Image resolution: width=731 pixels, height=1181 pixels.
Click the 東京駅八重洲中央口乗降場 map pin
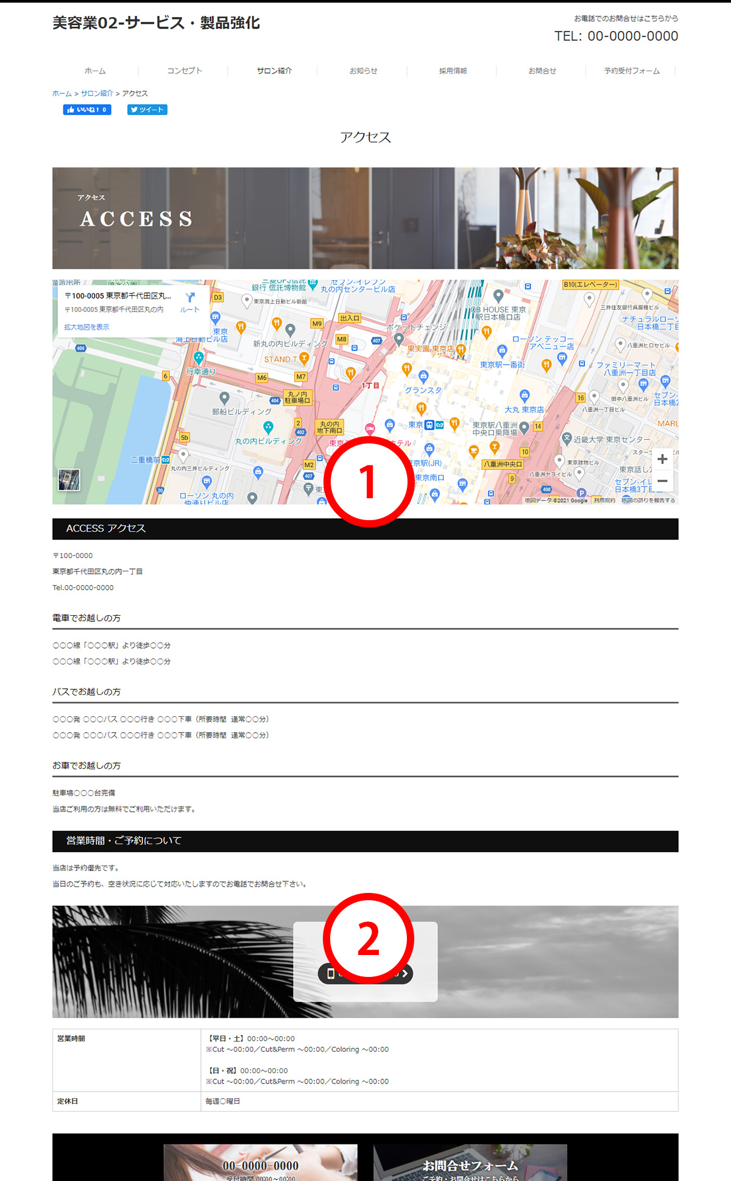[524, 428]
